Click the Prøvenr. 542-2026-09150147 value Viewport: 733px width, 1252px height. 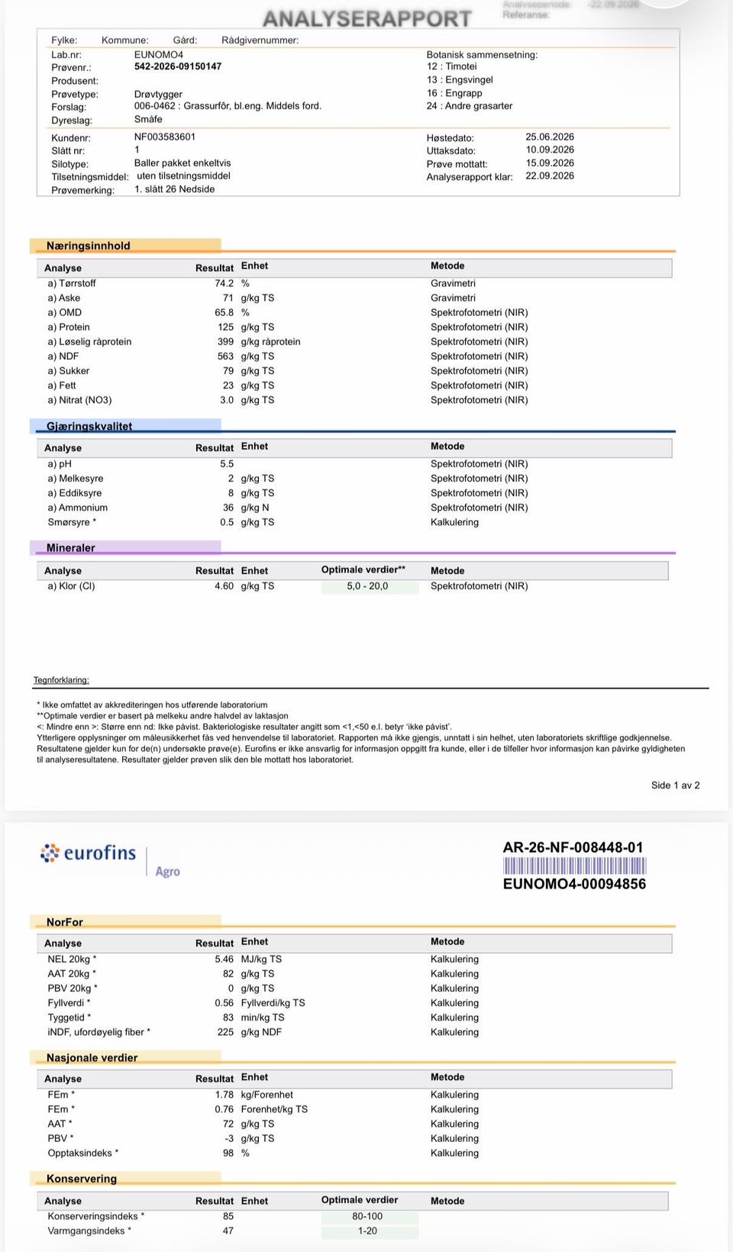coord(178,66)
